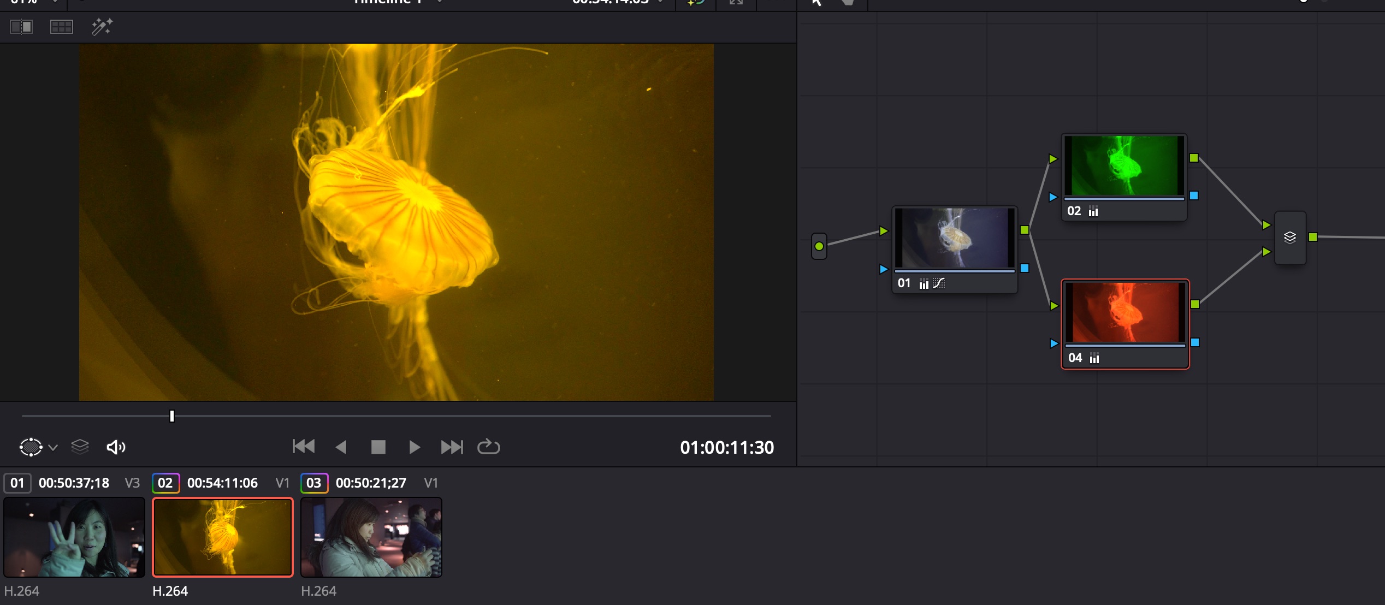
Task: Toggle loop playback
Action: 488,447
